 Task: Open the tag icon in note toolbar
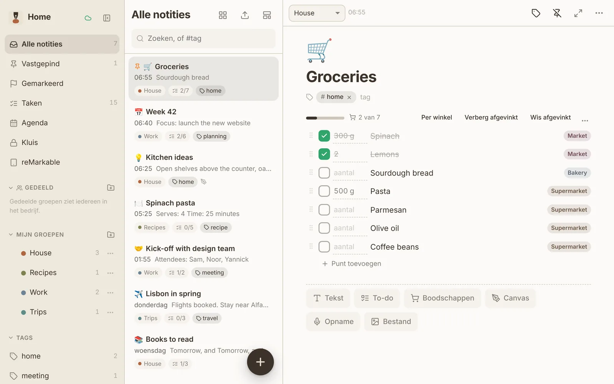coord(536,13)
